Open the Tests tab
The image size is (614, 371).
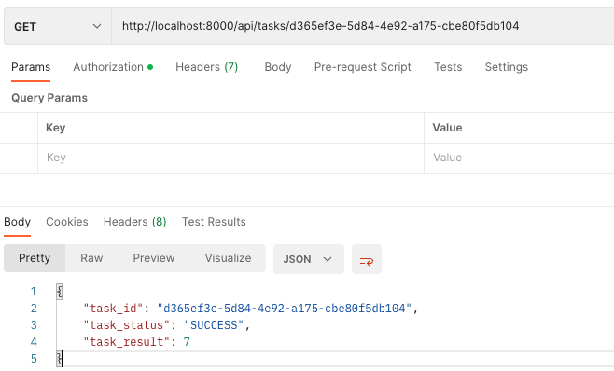448,67
